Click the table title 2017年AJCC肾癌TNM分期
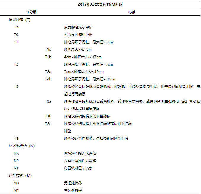The width and height of the screenshot is (201, 194). coord(100,4)
